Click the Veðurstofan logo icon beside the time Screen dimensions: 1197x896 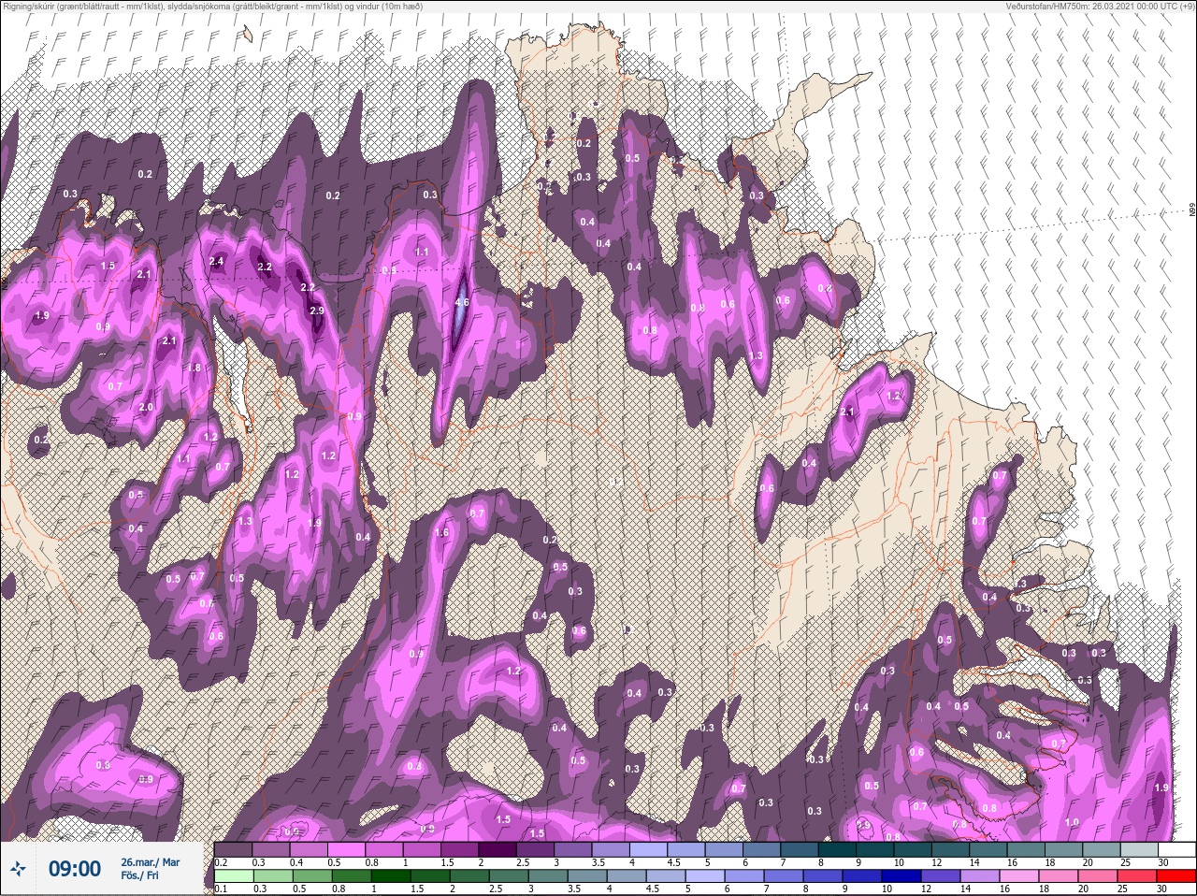pyautogui.click(x=17, y=870)
